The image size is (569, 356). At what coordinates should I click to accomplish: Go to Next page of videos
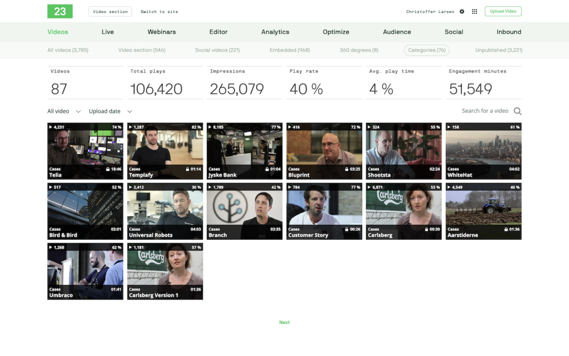284,322
